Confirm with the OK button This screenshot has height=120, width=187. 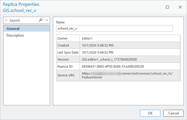pos(150,113)
